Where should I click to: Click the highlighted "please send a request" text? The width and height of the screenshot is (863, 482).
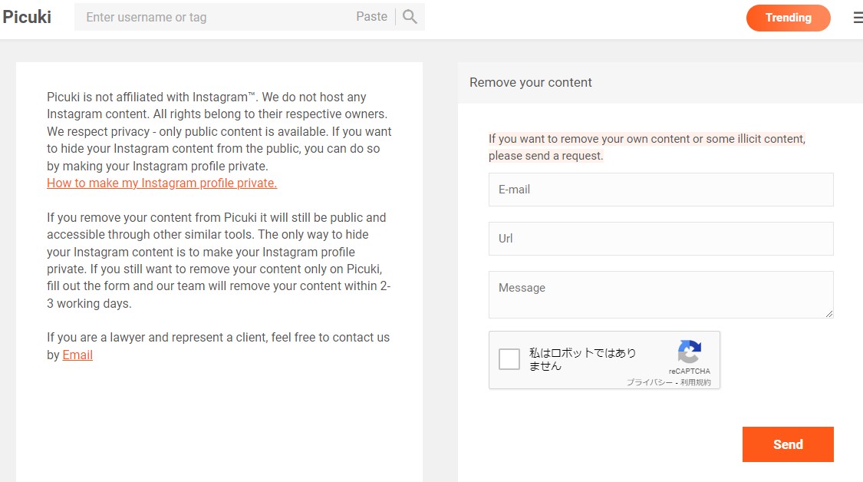coord(547,156)
